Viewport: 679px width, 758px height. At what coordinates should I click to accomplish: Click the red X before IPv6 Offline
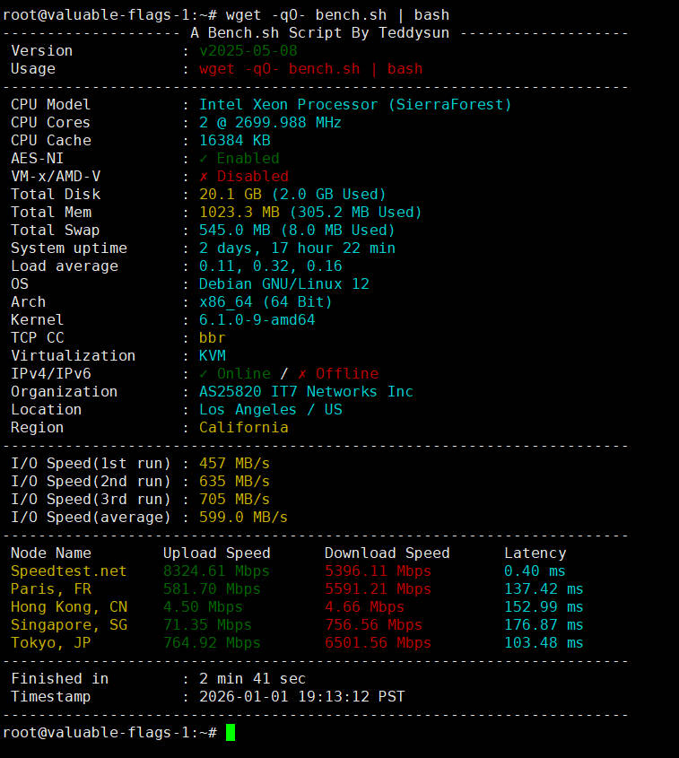(x=302, y=374)
